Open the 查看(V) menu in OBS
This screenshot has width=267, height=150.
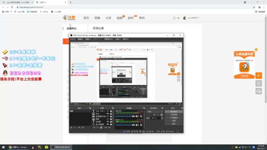click(88, 39)
